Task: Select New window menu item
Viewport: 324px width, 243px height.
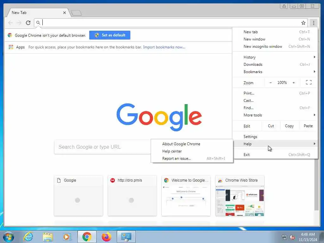Action: click(x=275, y=39)
